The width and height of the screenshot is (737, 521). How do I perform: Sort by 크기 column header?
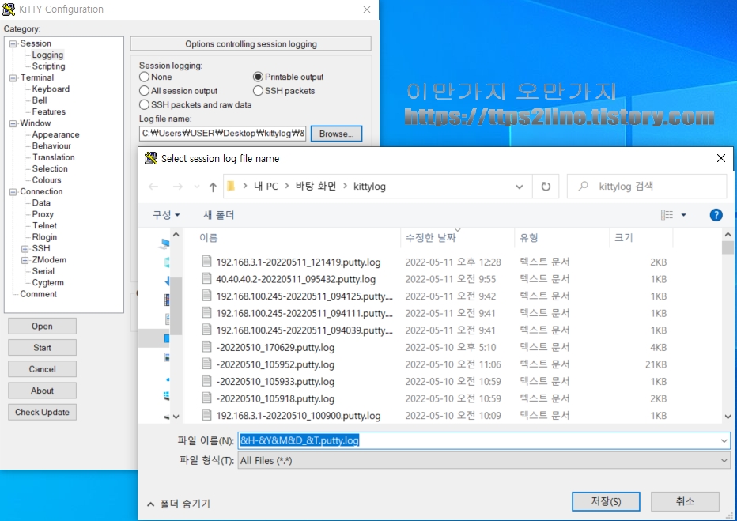pyautogui.click(x=624, y=238)
